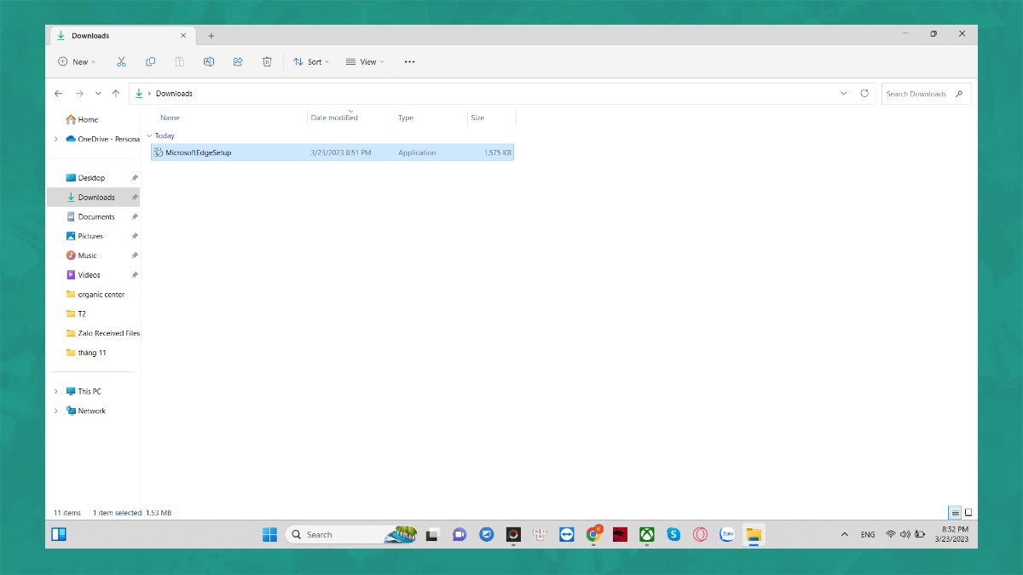Delete the MicrosoftEdgeSetup file
Viewport: 1023px width, 575px height.
[x=267, y=61]
